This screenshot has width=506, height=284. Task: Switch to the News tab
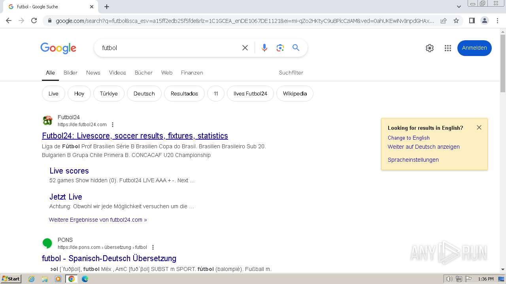pyautogui.click(x=93, y=73)
